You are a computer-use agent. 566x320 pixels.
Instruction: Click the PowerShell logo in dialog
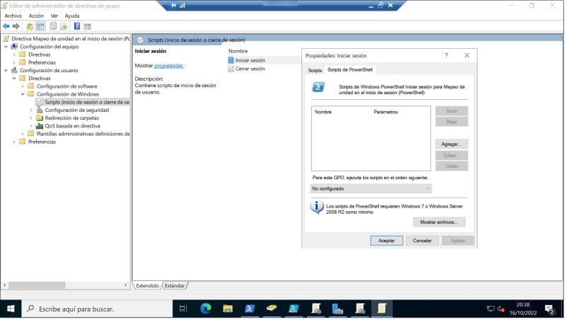(318, 87)
